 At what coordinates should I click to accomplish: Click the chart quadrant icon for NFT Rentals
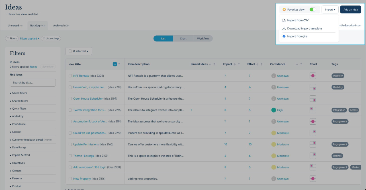pyautogui.click(x=313, y=76)
